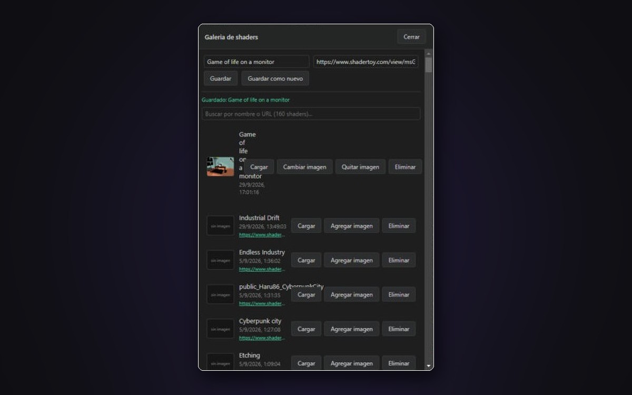Close the shader gallery with Cerrar
The height and width of the screenshot is (395, 632).
coord(411,37)
